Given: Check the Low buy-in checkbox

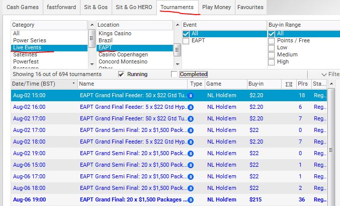Looking at the screenshot, I should 271,48.
